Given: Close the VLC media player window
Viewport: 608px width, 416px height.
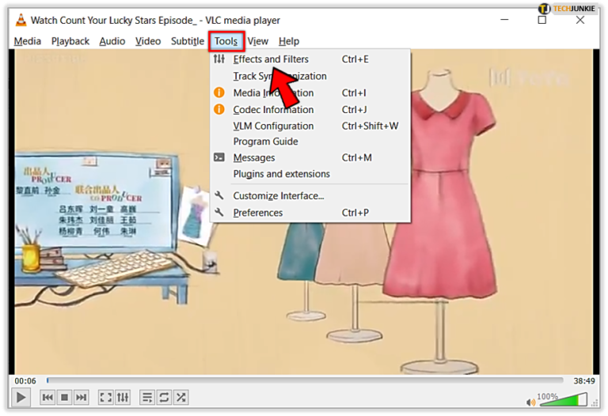Looking at the screenshot, I should tap(580, 19).
